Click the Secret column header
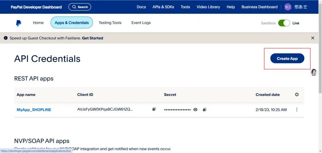This screenshot has height=153, width=322. [170, 95]
